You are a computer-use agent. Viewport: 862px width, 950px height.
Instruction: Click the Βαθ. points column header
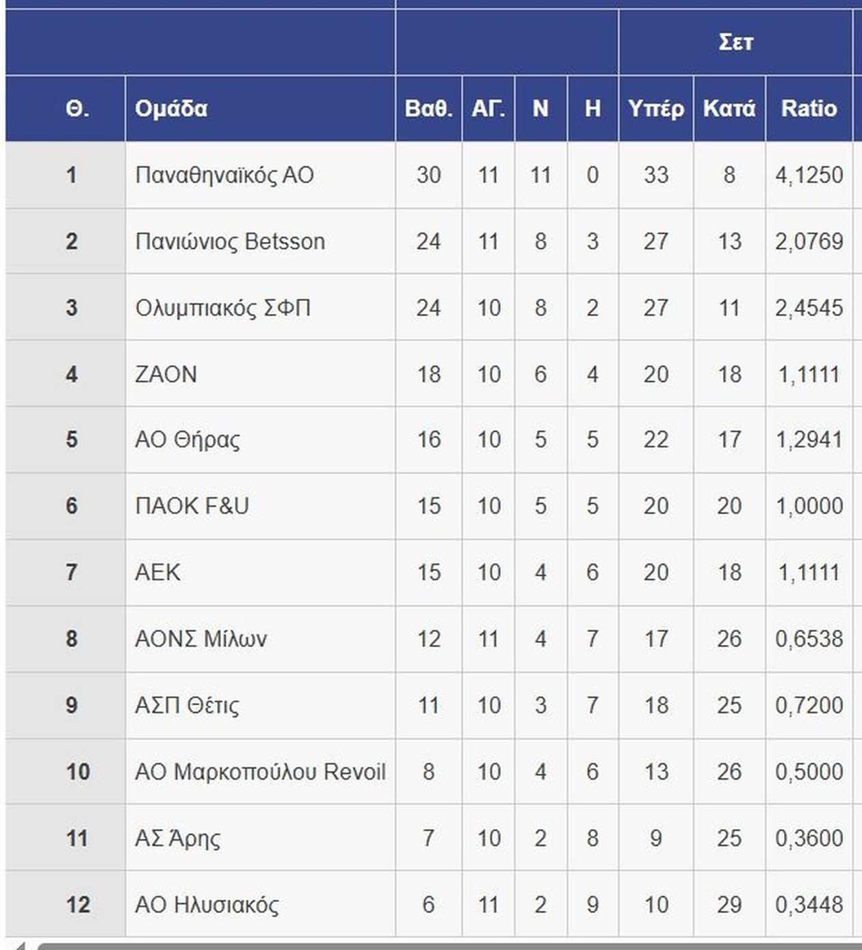[428, 109]
